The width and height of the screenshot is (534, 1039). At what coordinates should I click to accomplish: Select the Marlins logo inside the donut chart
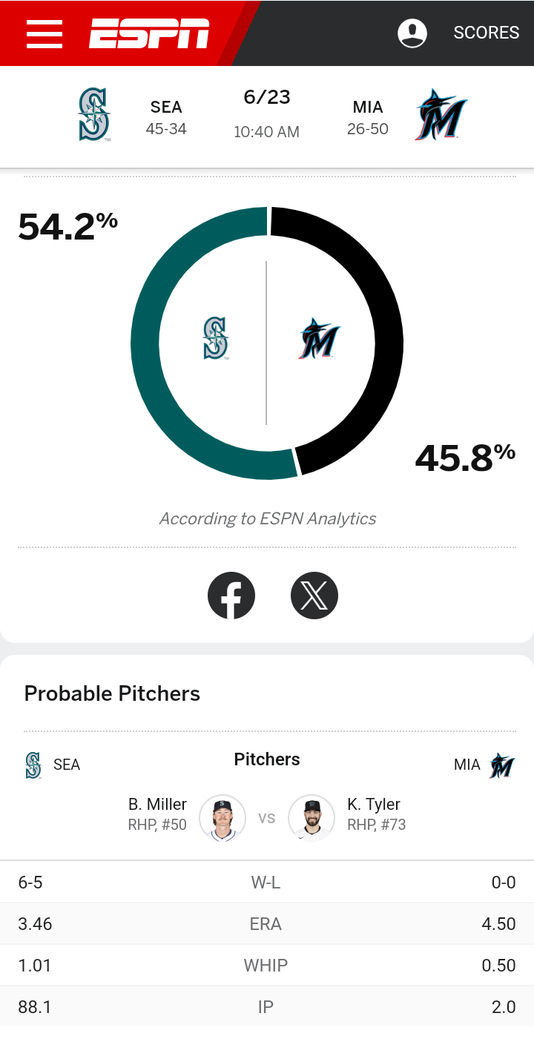point(319,339)
